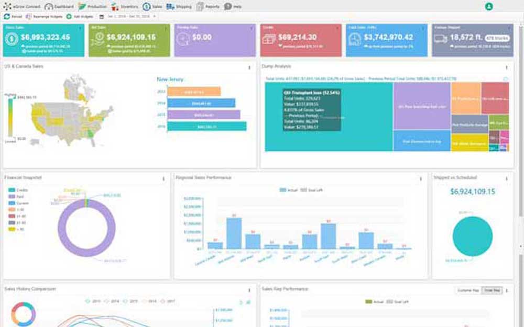Switch Sales Rep Performance to Customer Rep

pos(467,289)
